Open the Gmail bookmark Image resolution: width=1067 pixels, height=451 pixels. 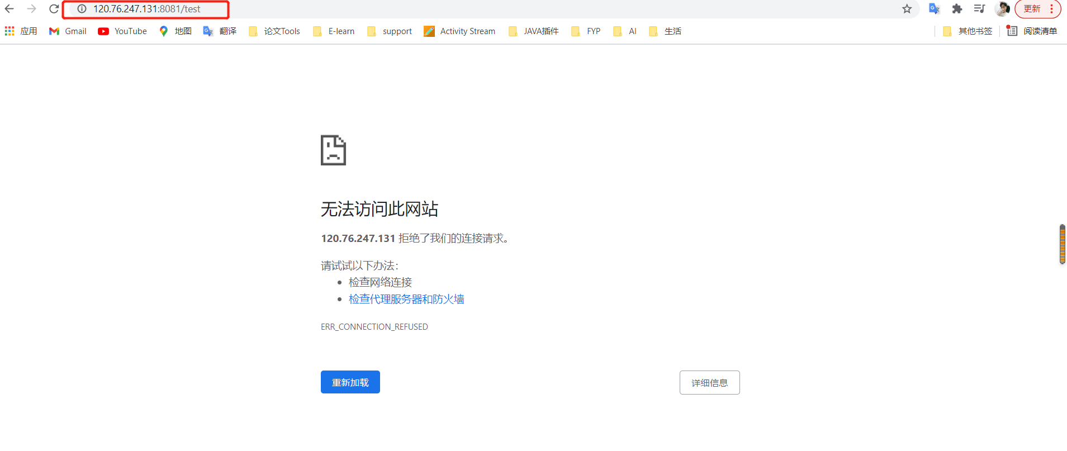point(68,31)
